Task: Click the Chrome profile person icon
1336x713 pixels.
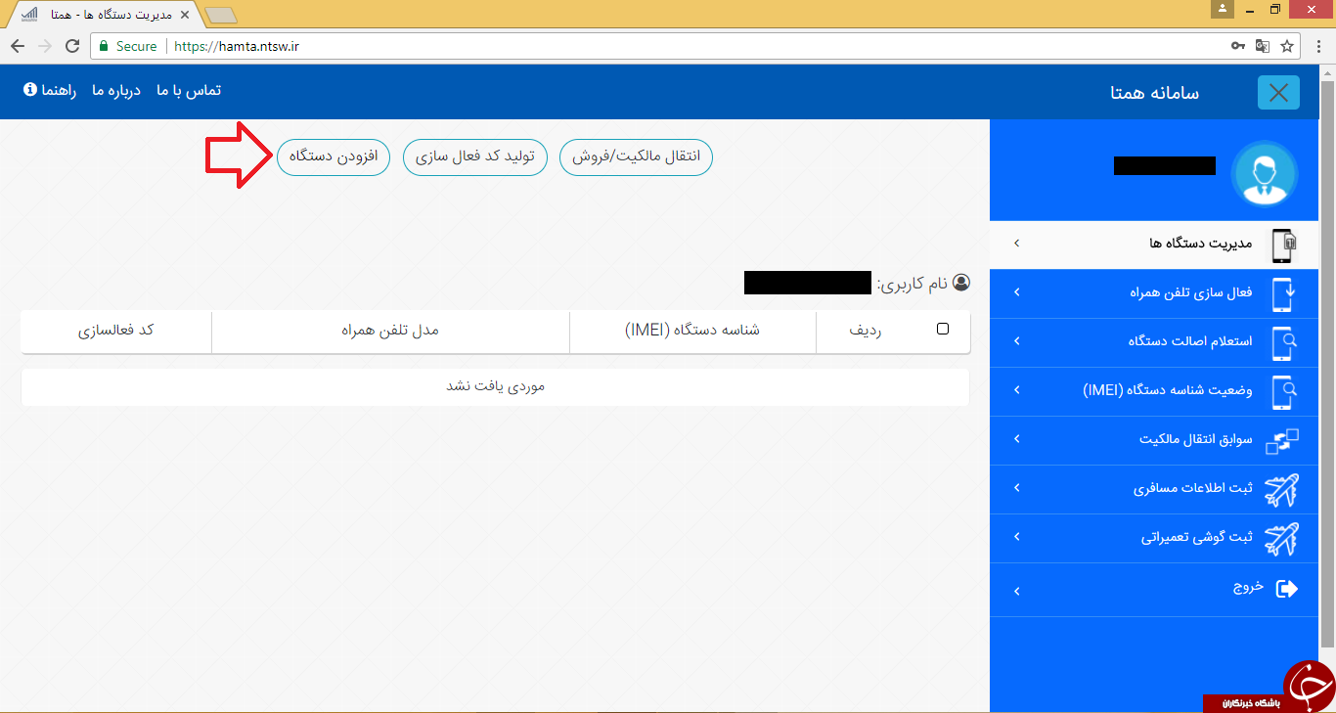Action: coord(1223,9)
